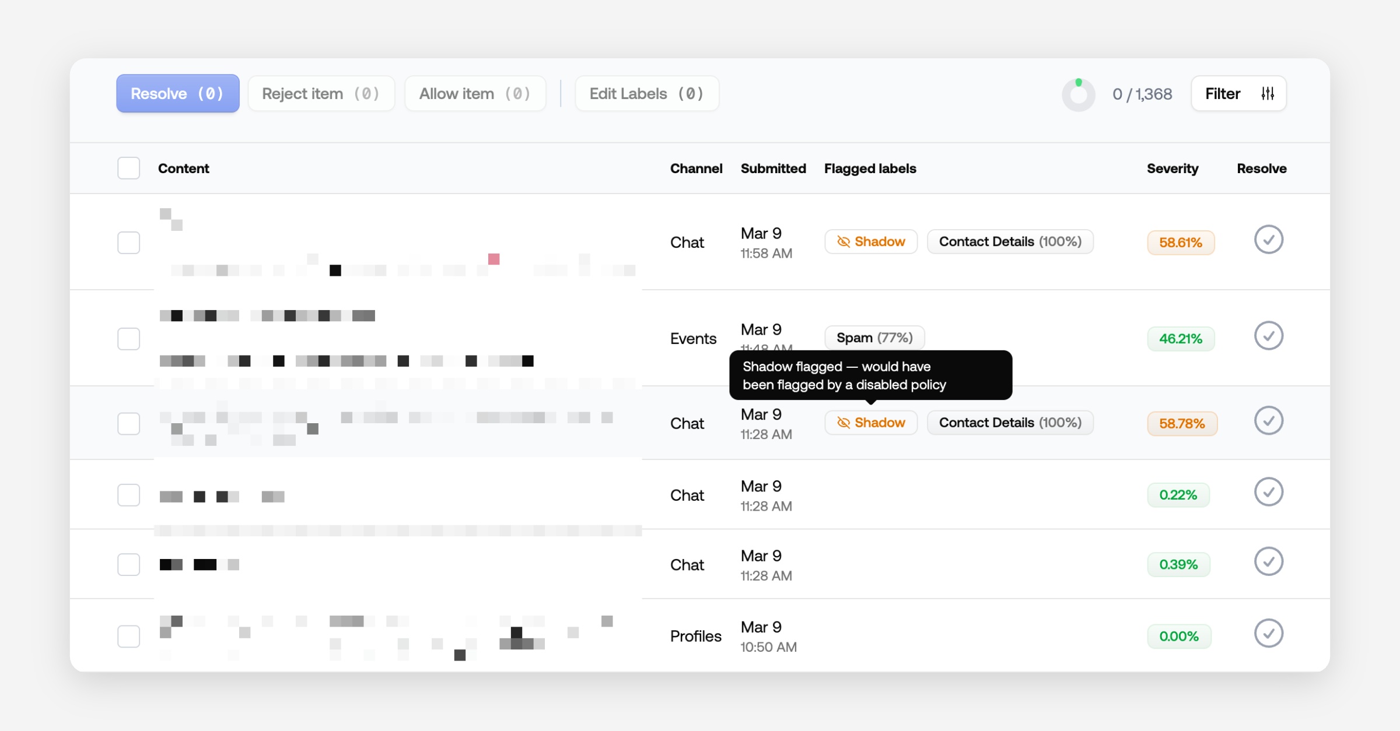Resolve the 0.39% severity Chat item
This screenshot has width=1400, height=731.
(x=1268, y=562)
